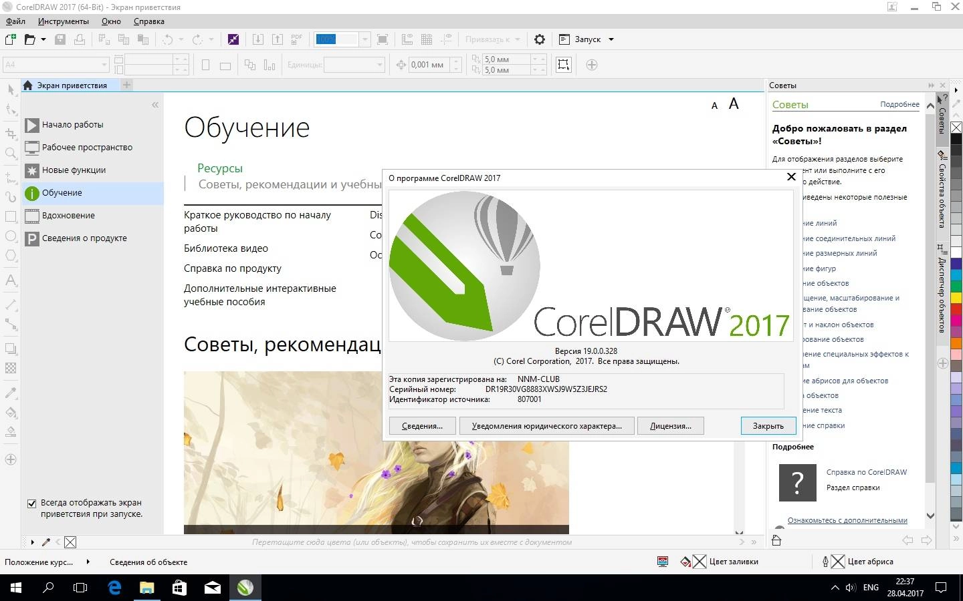Open File Explorer from taskbar
This screenshot has height=601, width=963.
146,588
